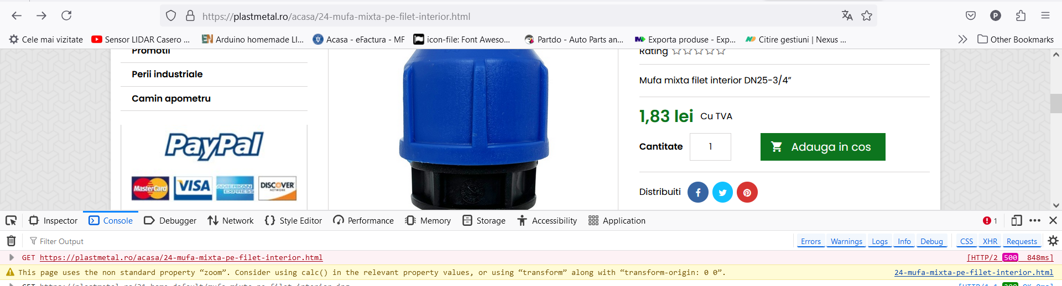
Task: Activate the element picker tool
Action: coord(11,220)
